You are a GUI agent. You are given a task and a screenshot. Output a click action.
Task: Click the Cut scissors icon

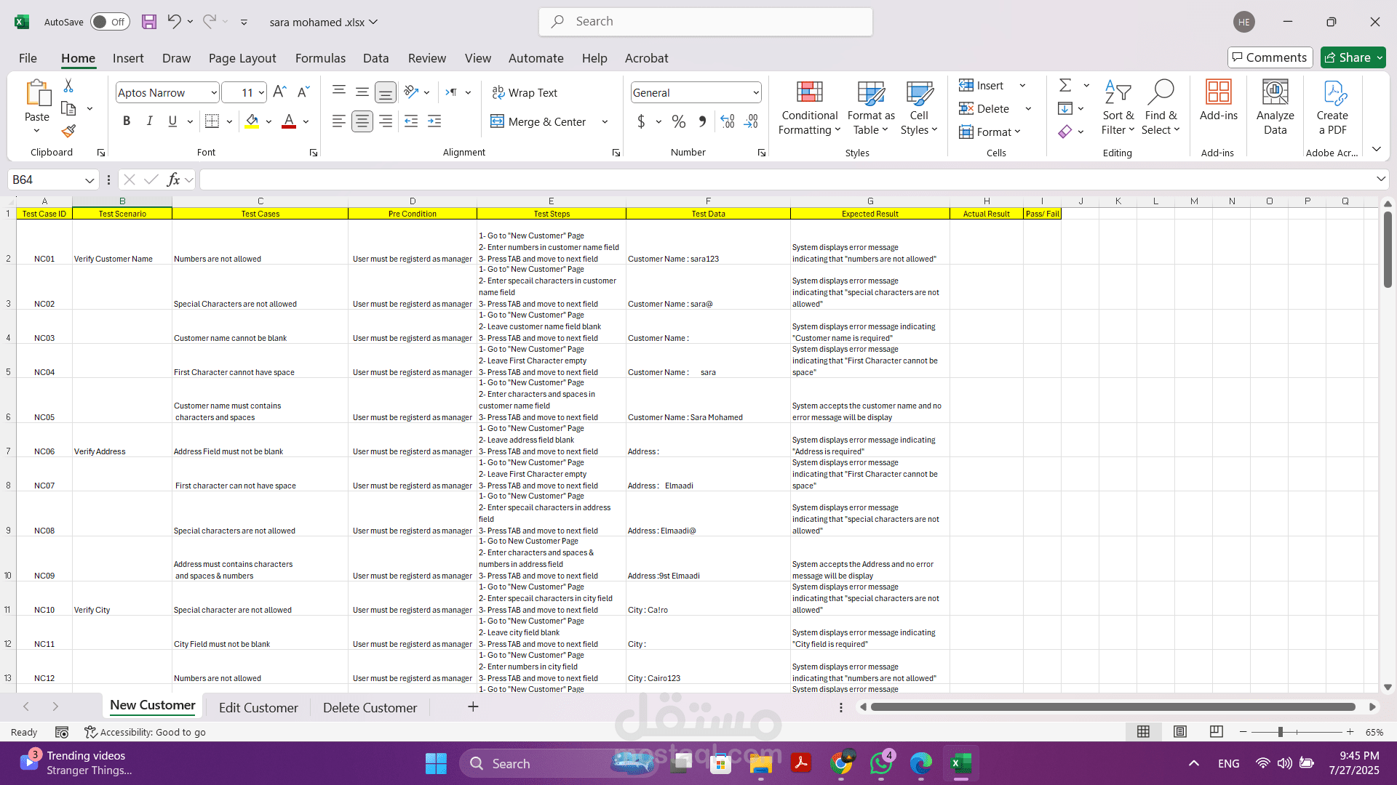tap(68, 86)
